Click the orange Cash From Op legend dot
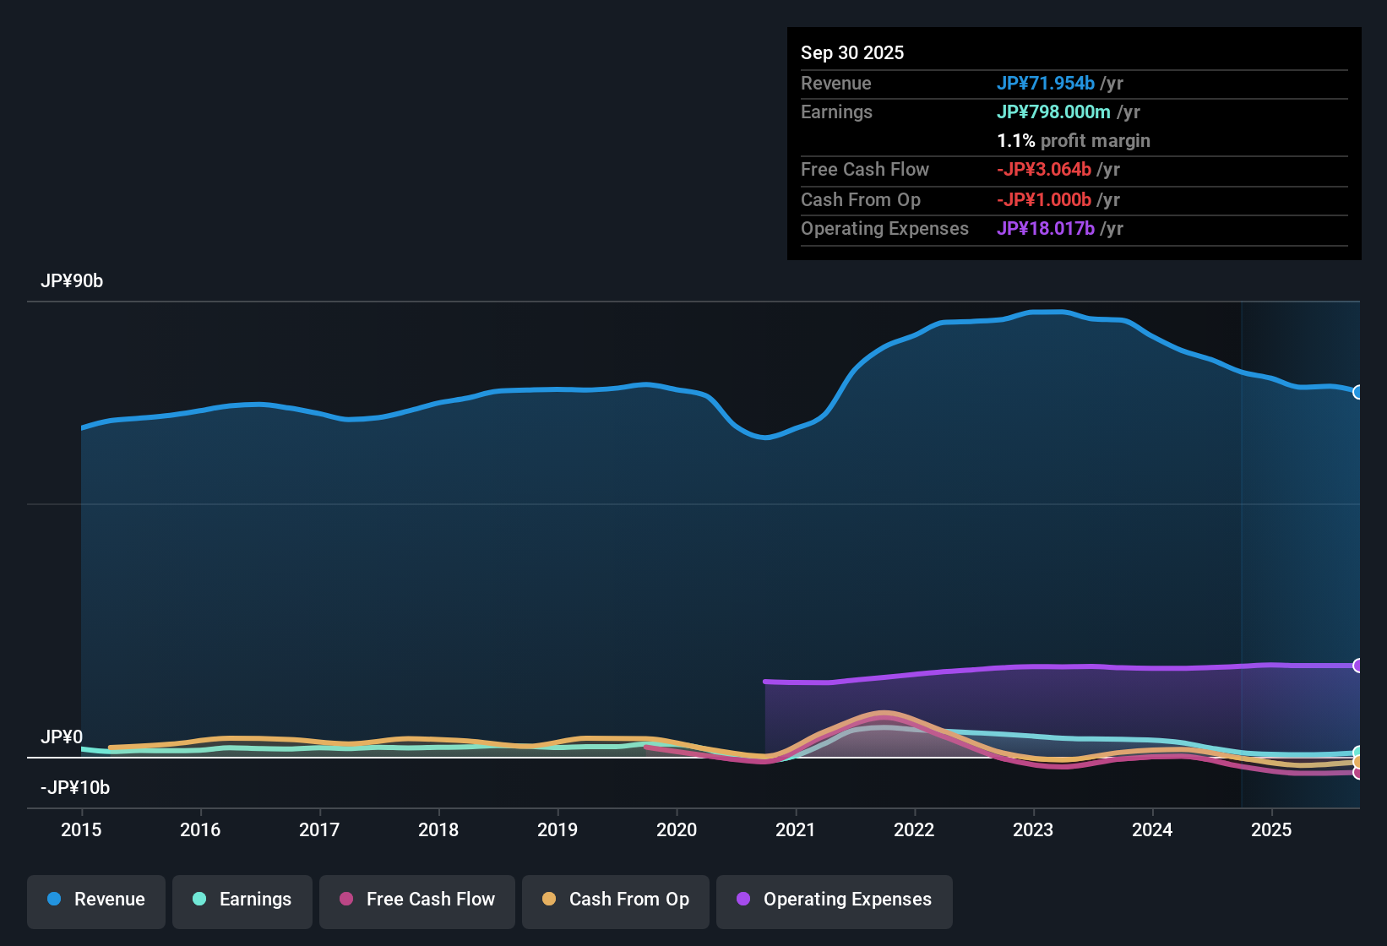The image size is (1387, 946). pyautogui.click(x=548, y=900)
